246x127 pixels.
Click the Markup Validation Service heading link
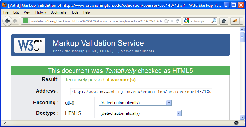(98, 43)
